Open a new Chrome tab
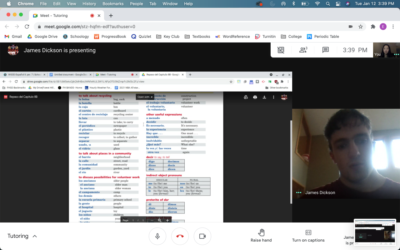 pyautogui.click(x=111, y=16)
